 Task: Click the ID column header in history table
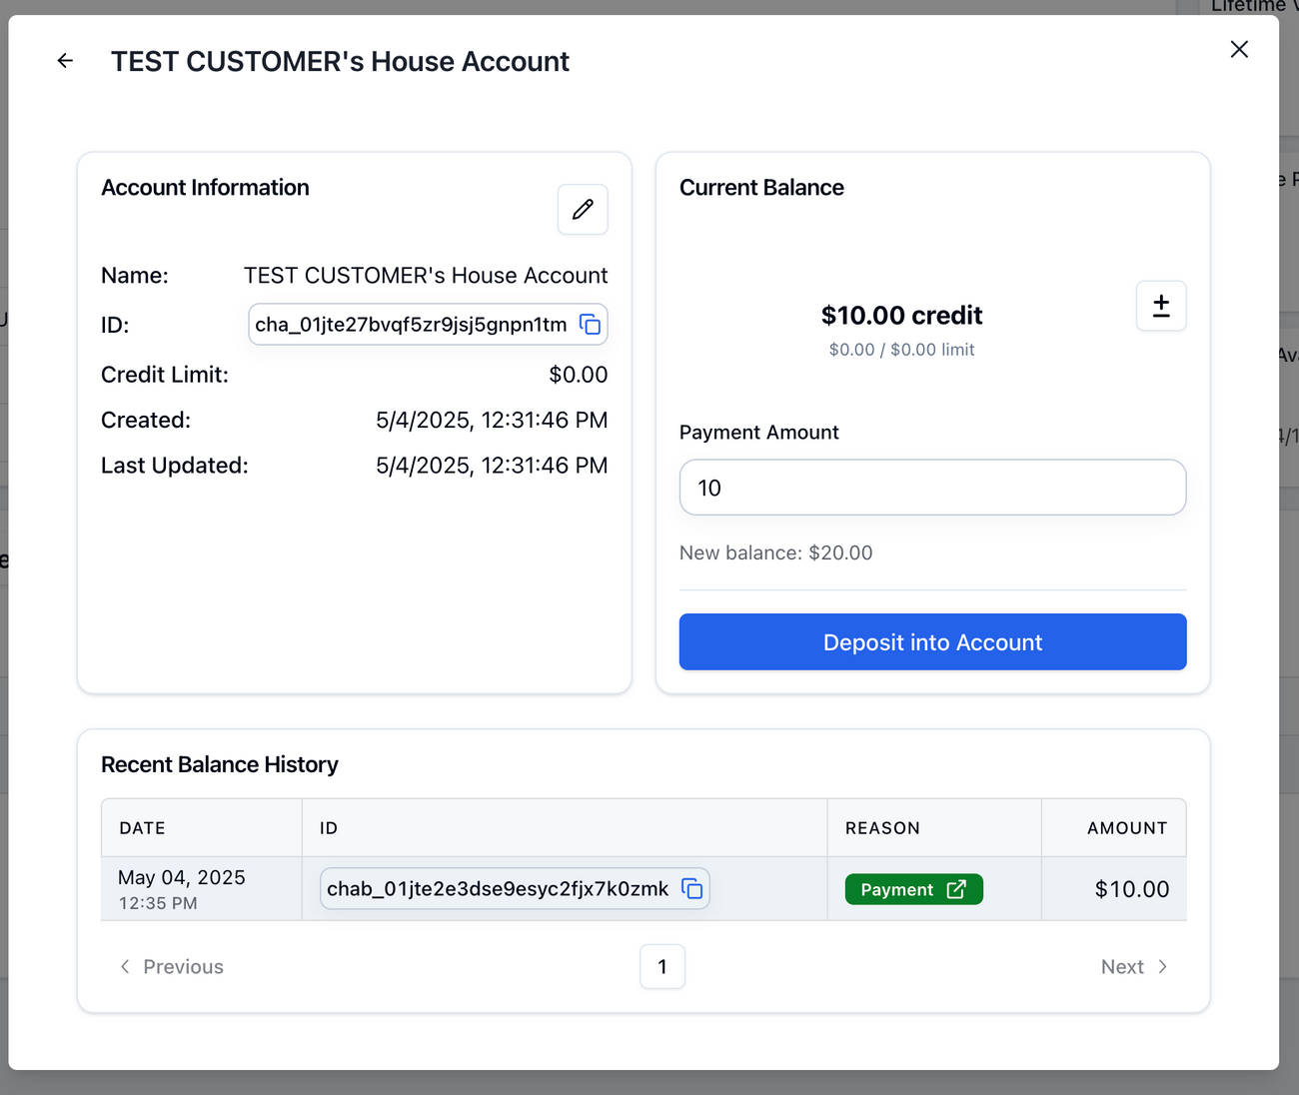[x=329, y=828]
